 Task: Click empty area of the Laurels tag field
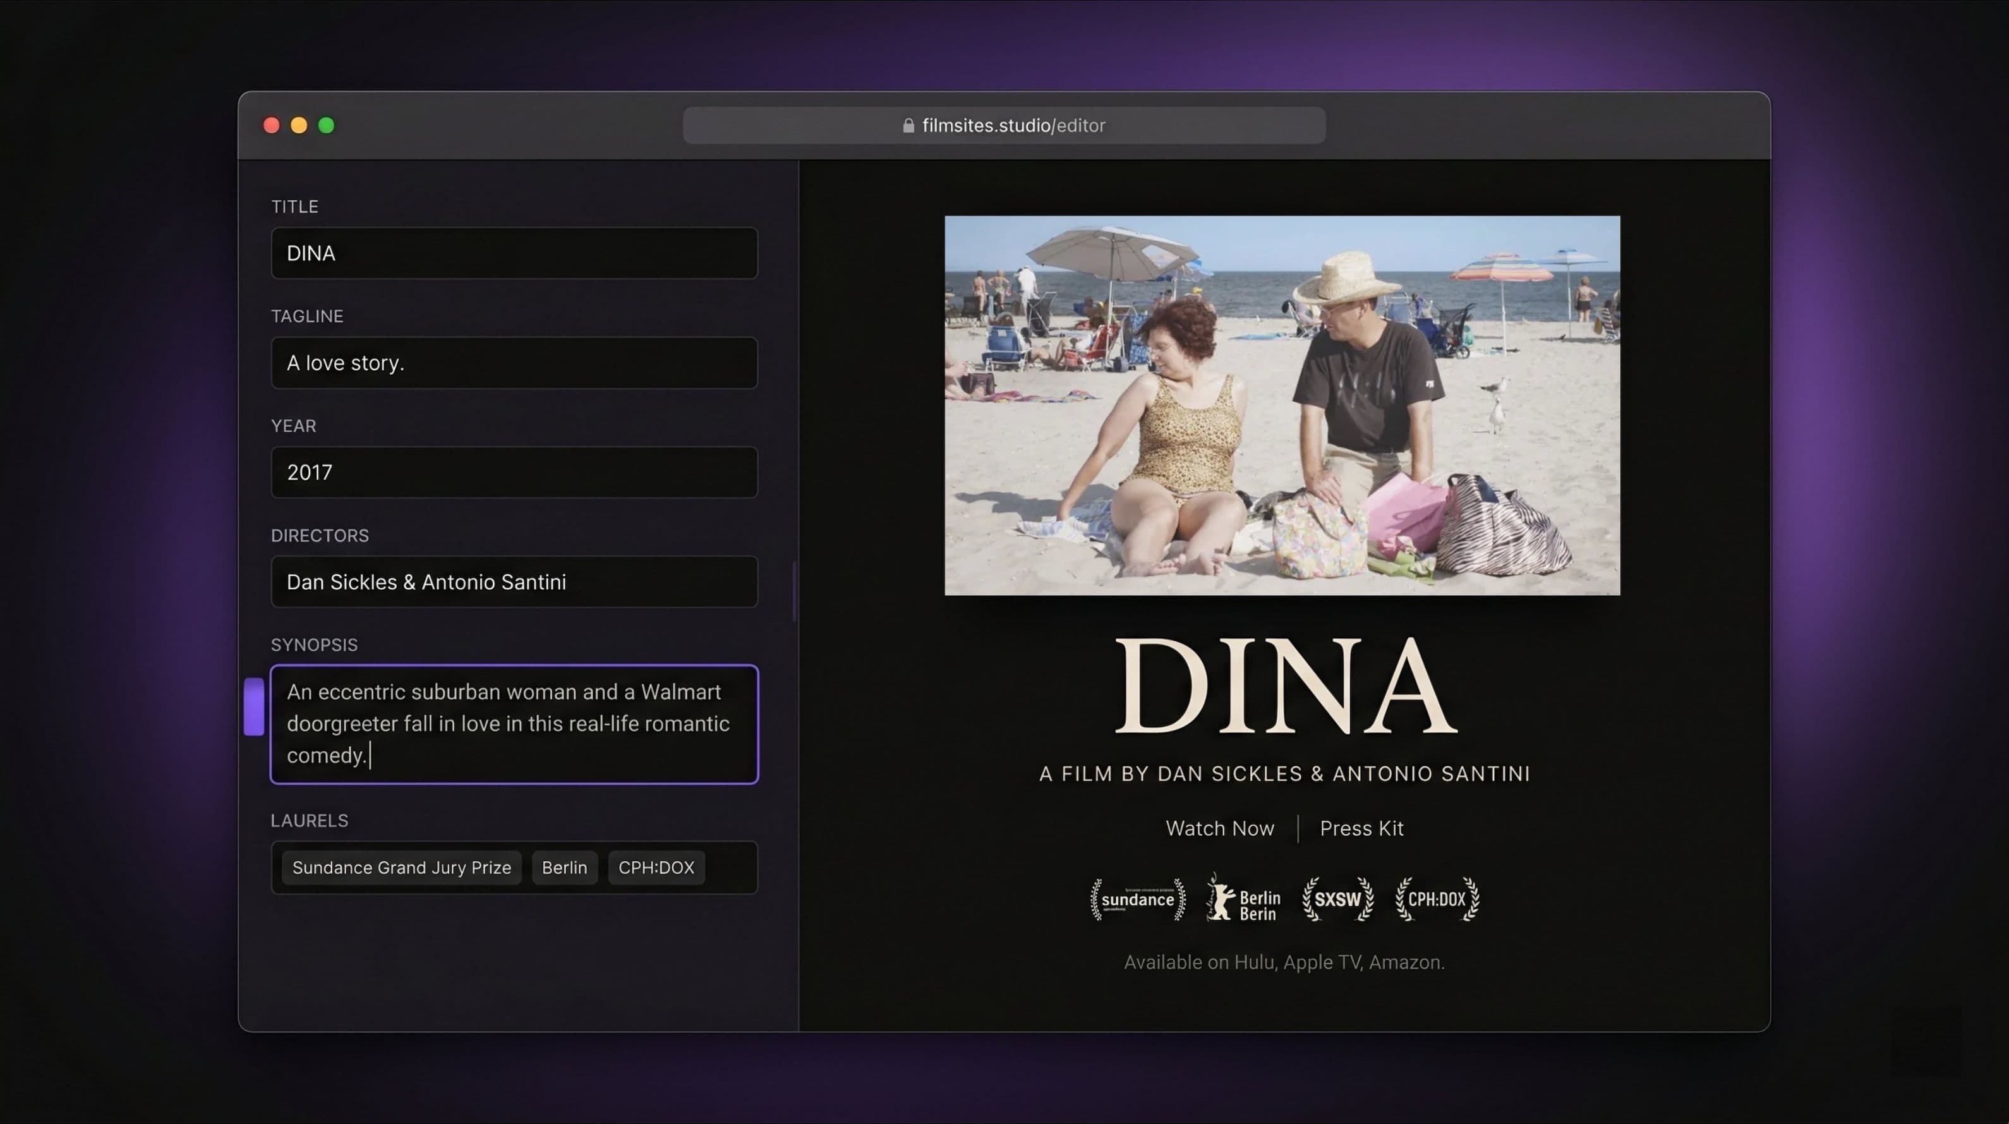click(x=731, y=867)
